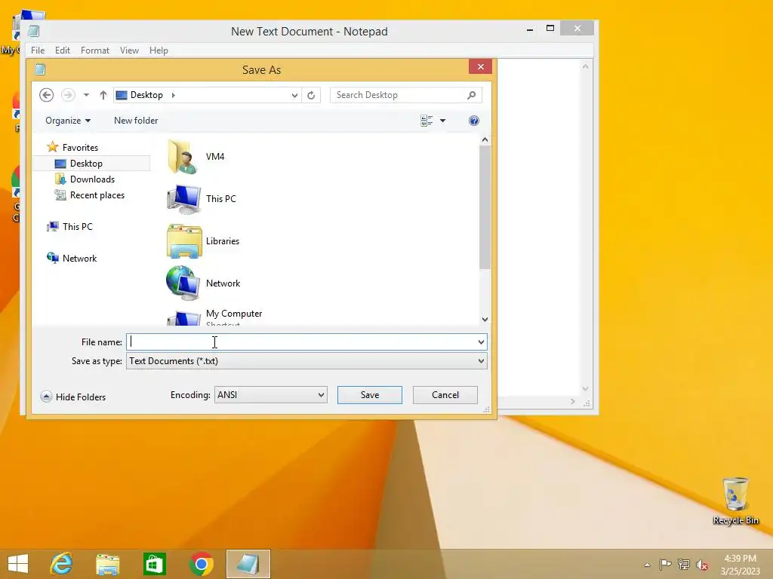The width and height of the screenshot is (773, 579).
Task: Select the Libraries folder icon
Action: pyautogui.click(x=184, y=241)
